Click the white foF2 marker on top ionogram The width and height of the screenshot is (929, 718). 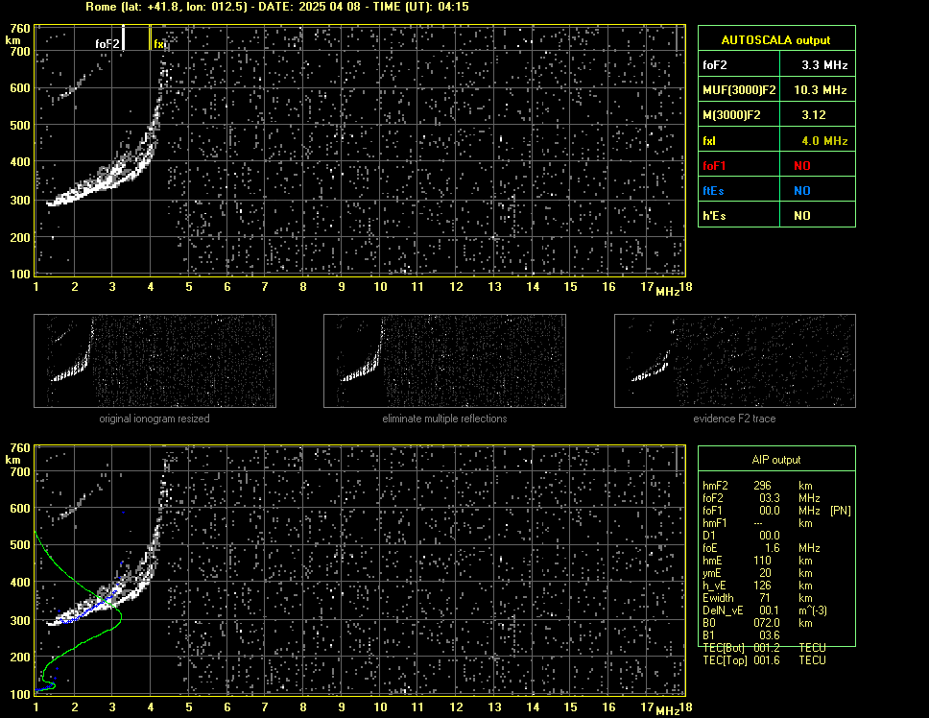pos(123,37)
